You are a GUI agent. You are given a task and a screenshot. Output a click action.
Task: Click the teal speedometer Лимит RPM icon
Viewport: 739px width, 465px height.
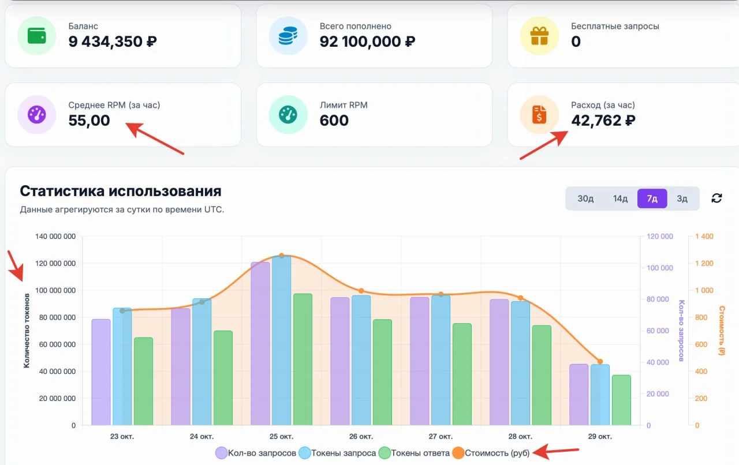pyautogui.click(x=288, y=114)
